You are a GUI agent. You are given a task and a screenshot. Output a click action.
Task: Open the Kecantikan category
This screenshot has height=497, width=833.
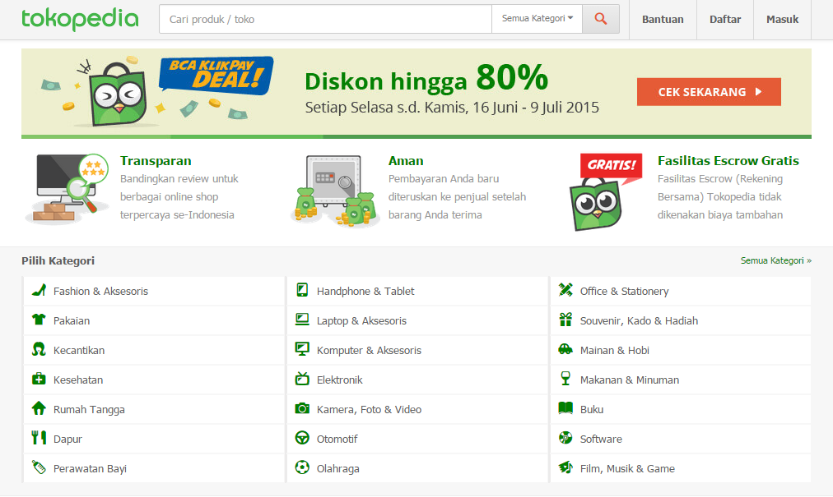(154, 350)
